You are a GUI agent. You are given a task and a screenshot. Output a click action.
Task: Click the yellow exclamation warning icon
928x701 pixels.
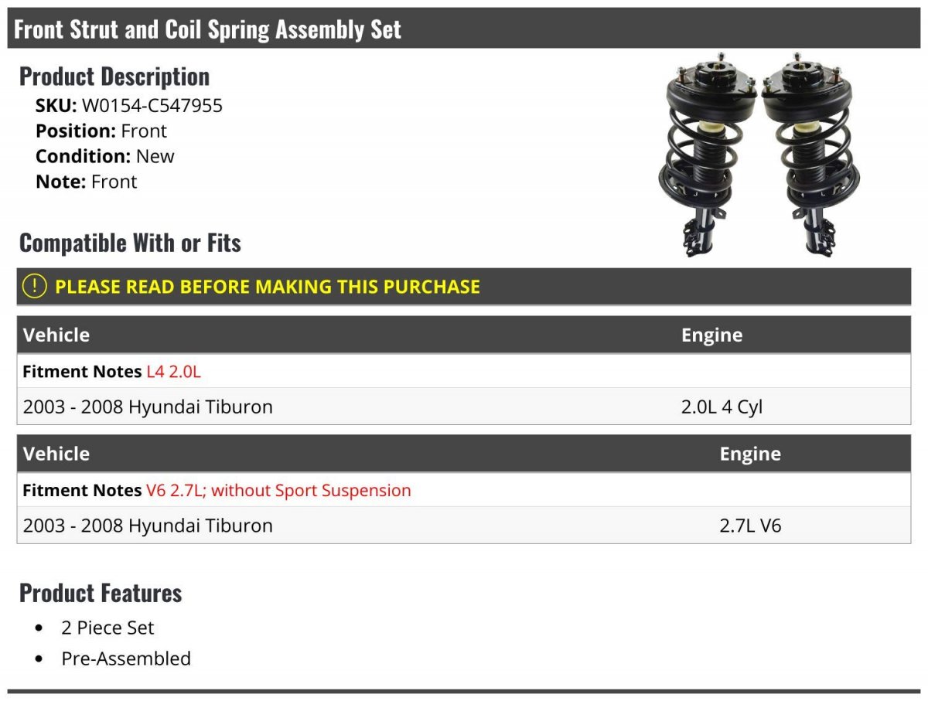[35, 286]
